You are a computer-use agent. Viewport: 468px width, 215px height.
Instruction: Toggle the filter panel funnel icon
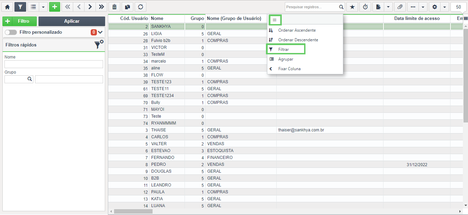tap(20, 7)
